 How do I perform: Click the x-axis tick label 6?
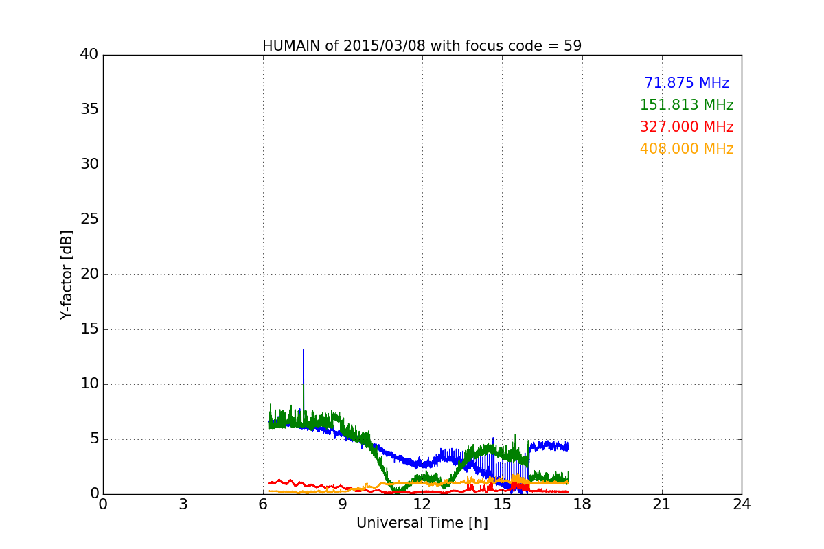click(x=262, y=504)
